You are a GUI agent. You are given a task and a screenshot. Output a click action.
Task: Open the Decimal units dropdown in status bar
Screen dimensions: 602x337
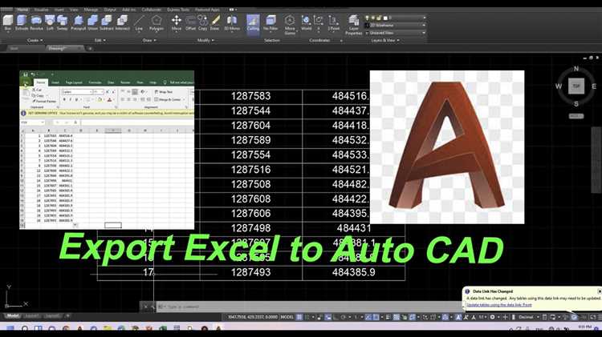coord(528,317)
